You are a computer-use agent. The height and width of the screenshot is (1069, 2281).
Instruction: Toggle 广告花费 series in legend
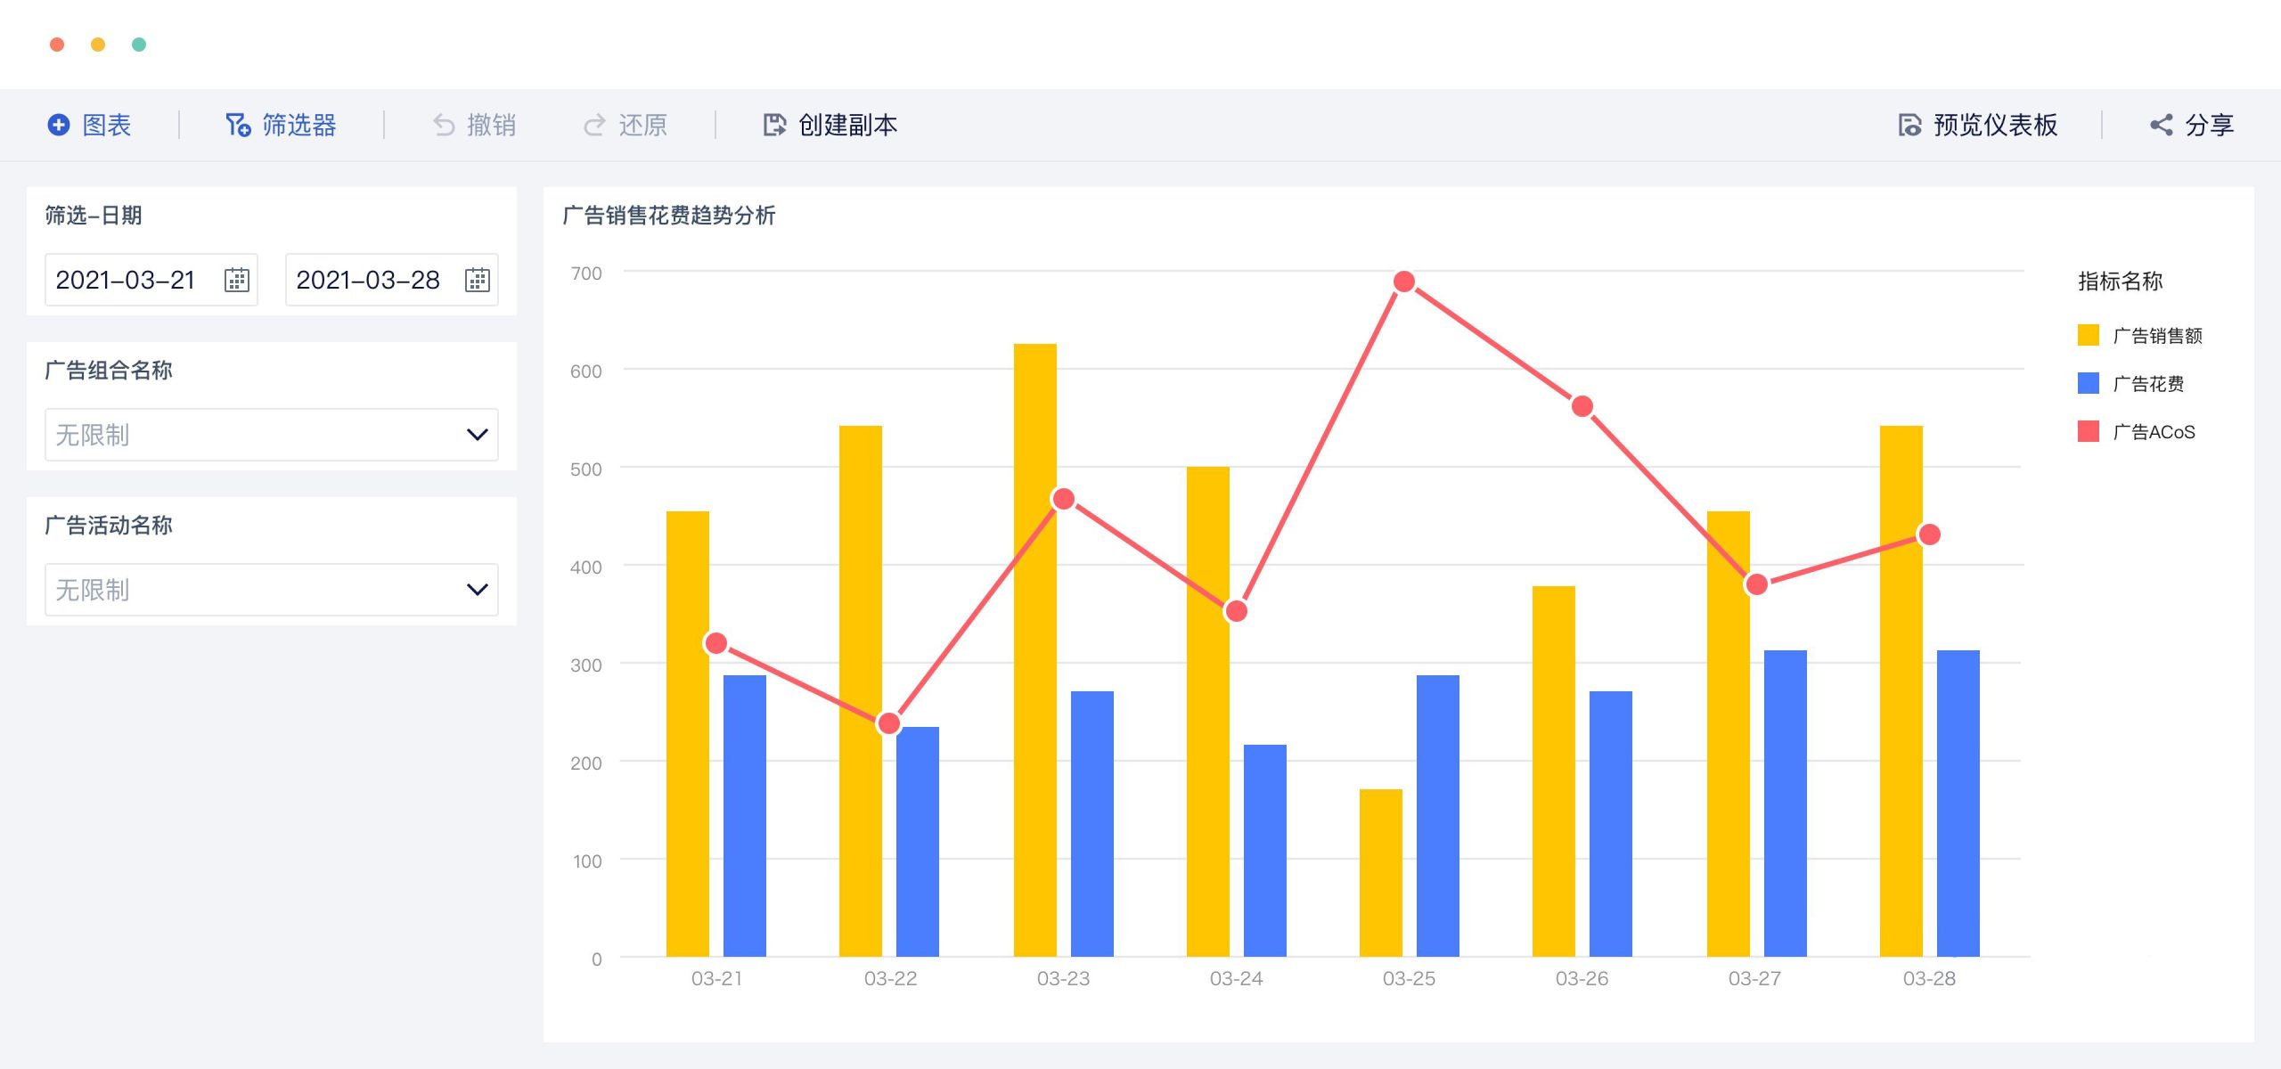(x=2147, y=384)
